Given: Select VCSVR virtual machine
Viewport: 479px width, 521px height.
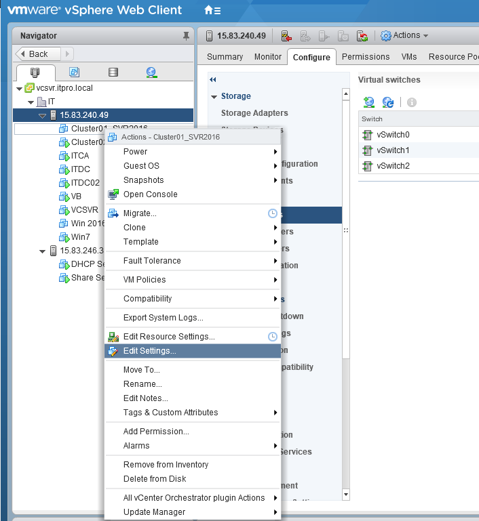Looking at the screenshot, I should pos(85,210).
